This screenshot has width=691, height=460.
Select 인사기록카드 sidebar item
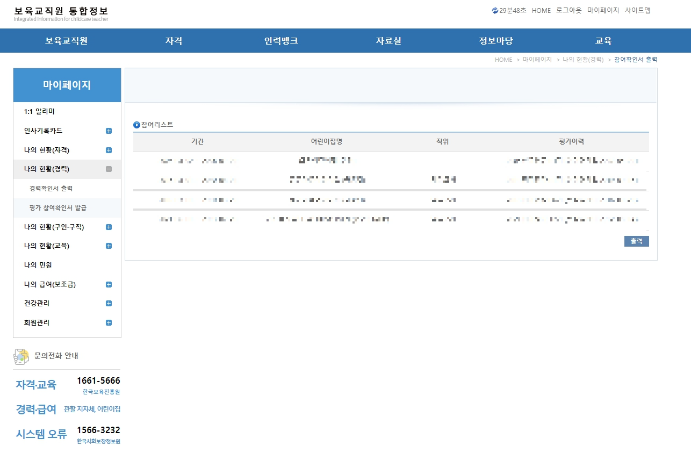[x=44, y=131]
